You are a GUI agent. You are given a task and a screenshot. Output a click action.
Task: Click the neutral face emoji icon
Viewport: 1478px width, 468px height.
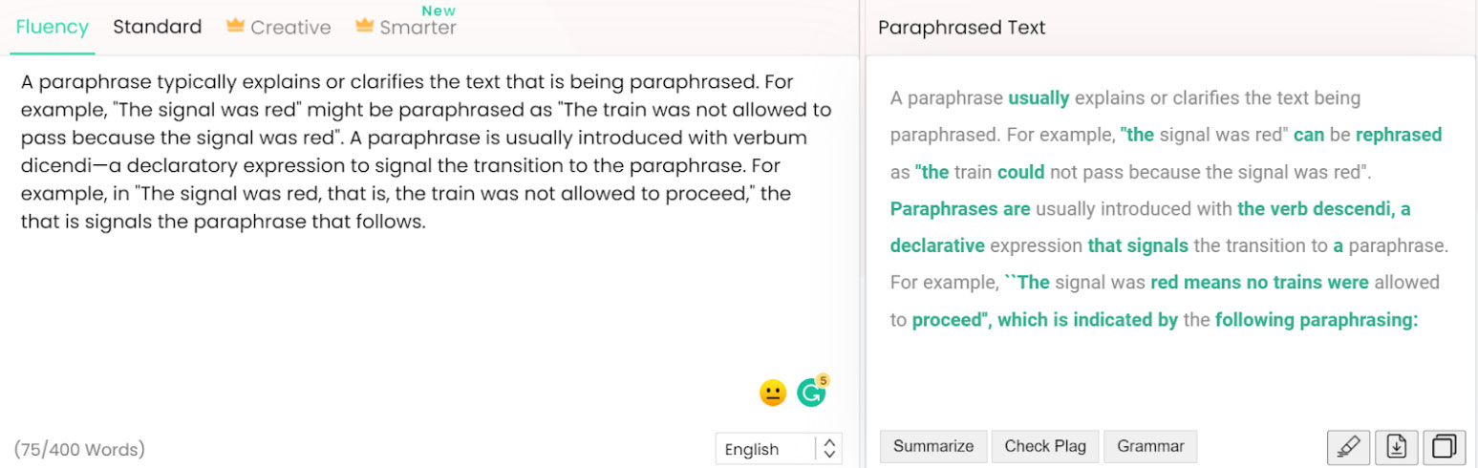point(772,393)
